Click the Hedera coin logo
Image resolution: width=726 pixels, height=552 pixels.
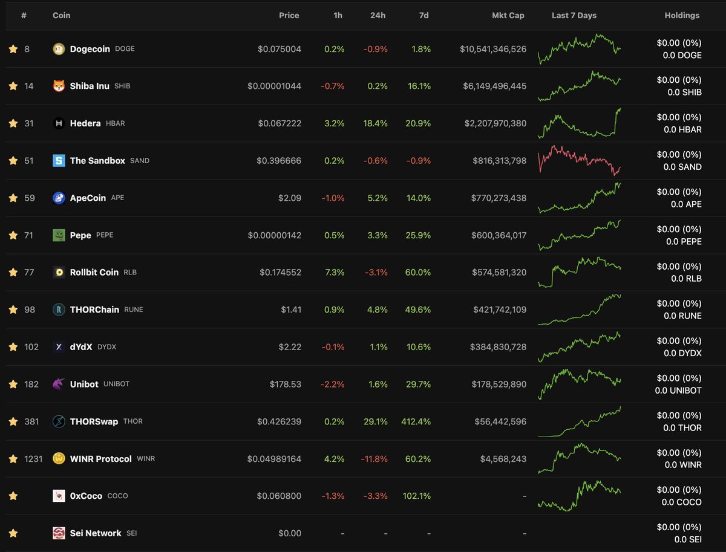(x=59, y=123)
